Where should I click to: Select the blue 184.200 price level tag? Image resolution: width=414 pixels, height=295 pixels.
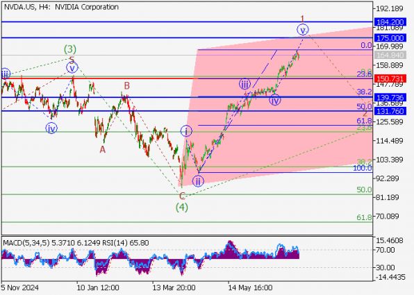pyautogui.click(x=390, y=22)
